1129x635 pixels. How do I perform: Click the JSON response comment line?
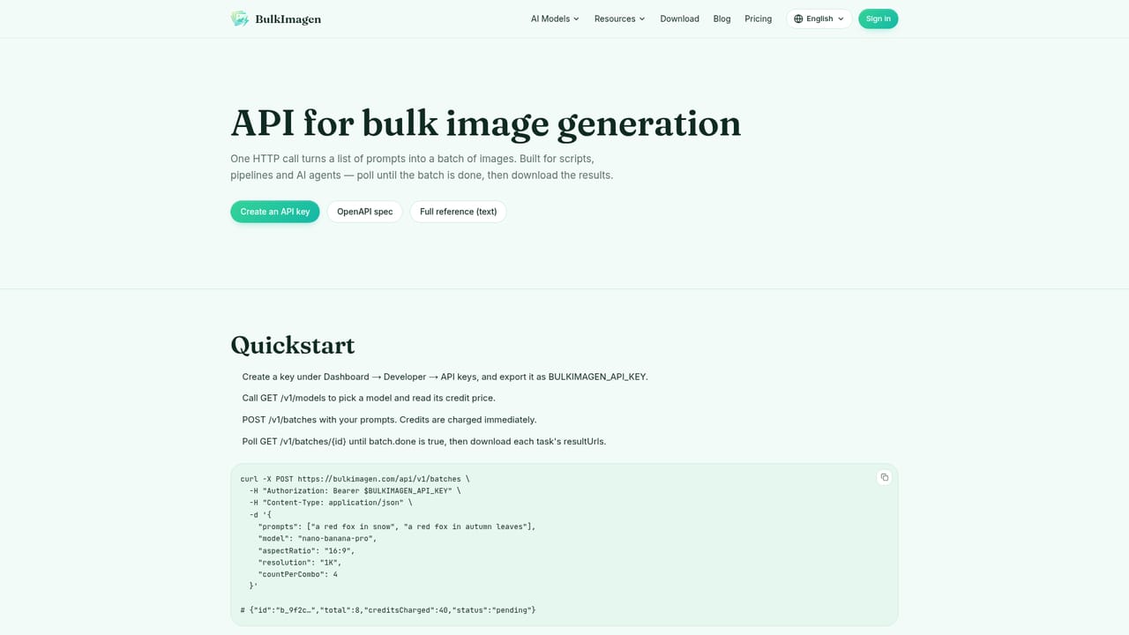(388, 610)
